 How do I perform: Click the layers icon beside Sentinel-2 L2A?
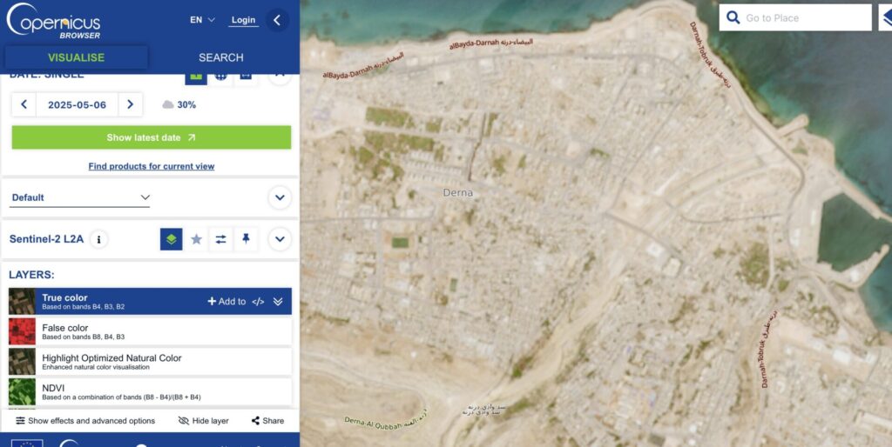point(172,239)
